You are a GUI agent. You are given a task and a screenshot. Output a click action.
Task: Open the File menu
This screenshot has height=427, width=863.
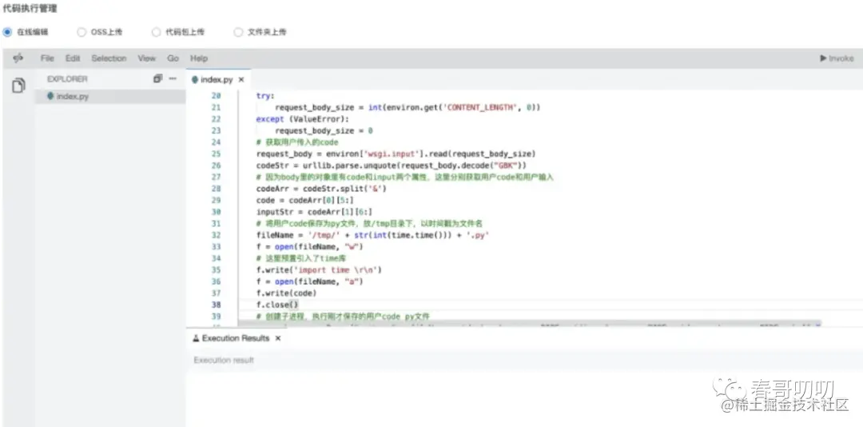[x=47, y=58]
